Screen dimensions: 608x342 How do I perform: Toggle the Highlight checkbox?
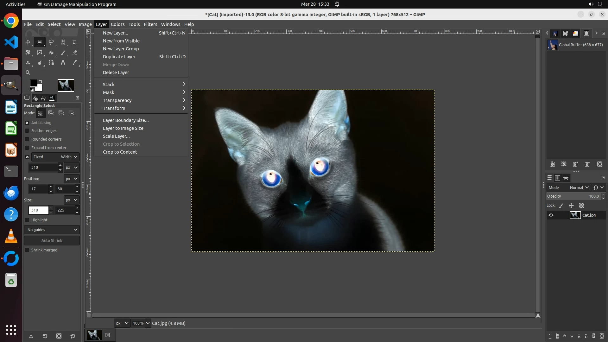[x=27, y=220]
